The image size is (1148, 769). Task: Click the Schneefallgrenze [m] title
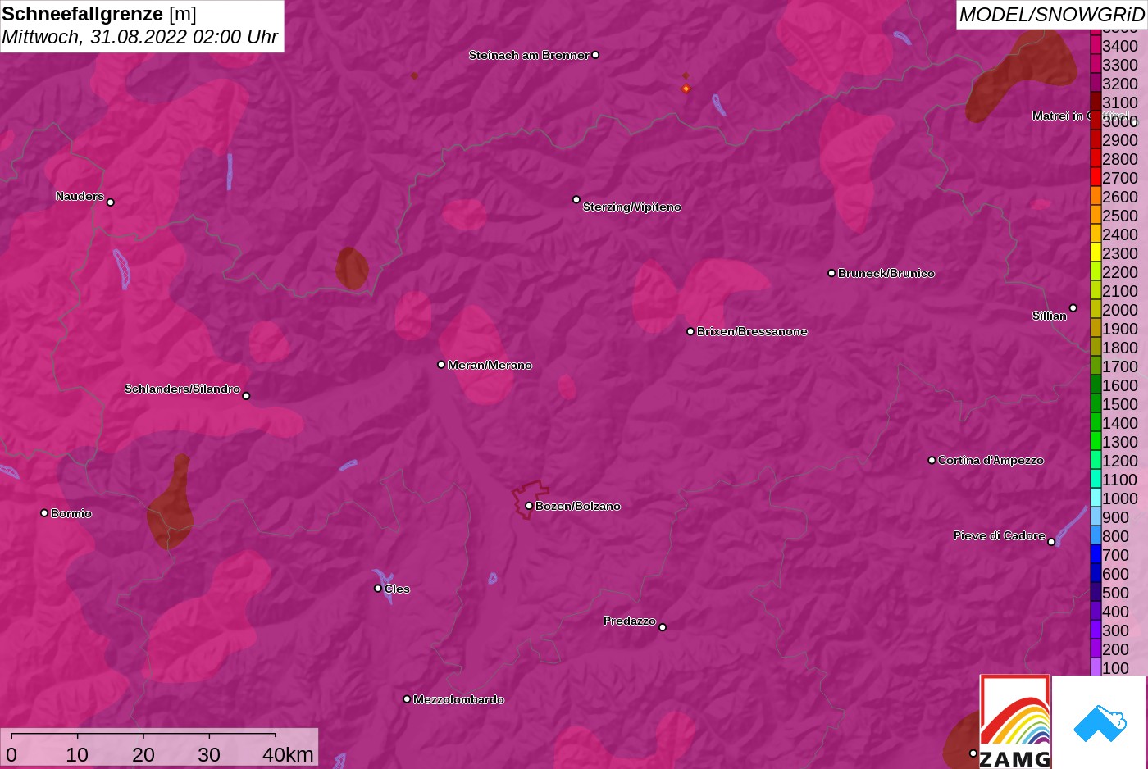click(99, 14)
